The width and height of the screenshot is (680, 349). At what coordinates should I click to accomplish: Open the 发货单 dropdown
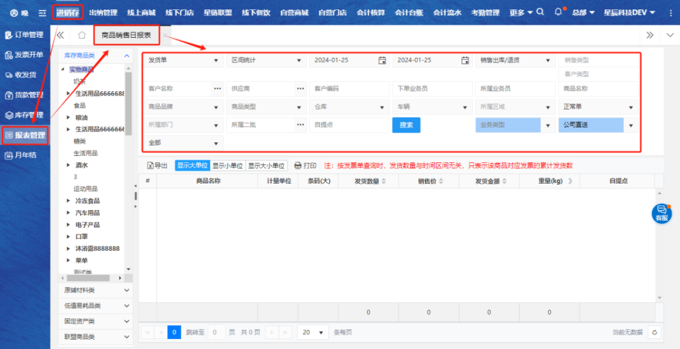183,60
